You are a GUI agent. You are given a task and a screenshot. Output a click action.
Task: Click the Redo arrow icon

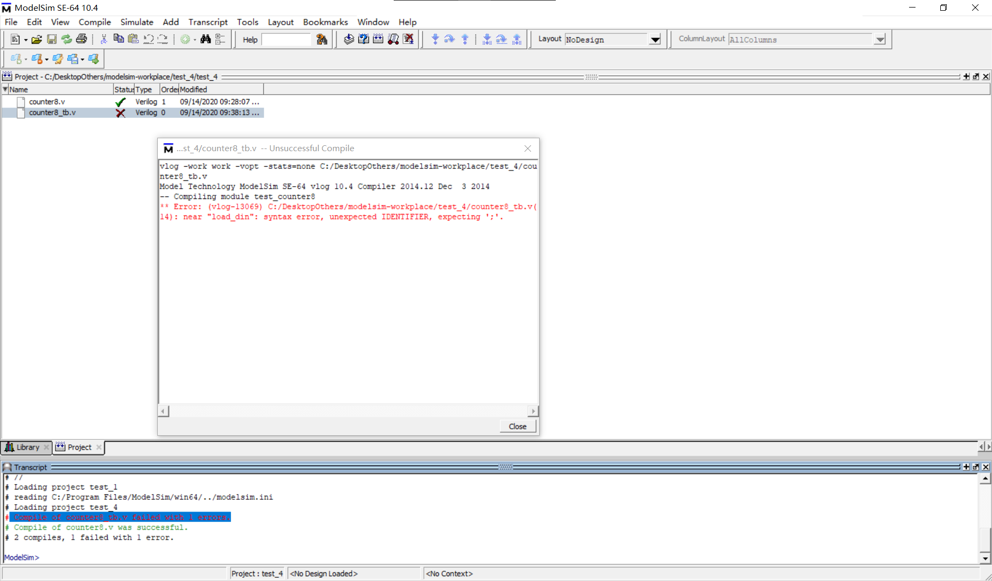pyautogui.click(x=163, y=39)
